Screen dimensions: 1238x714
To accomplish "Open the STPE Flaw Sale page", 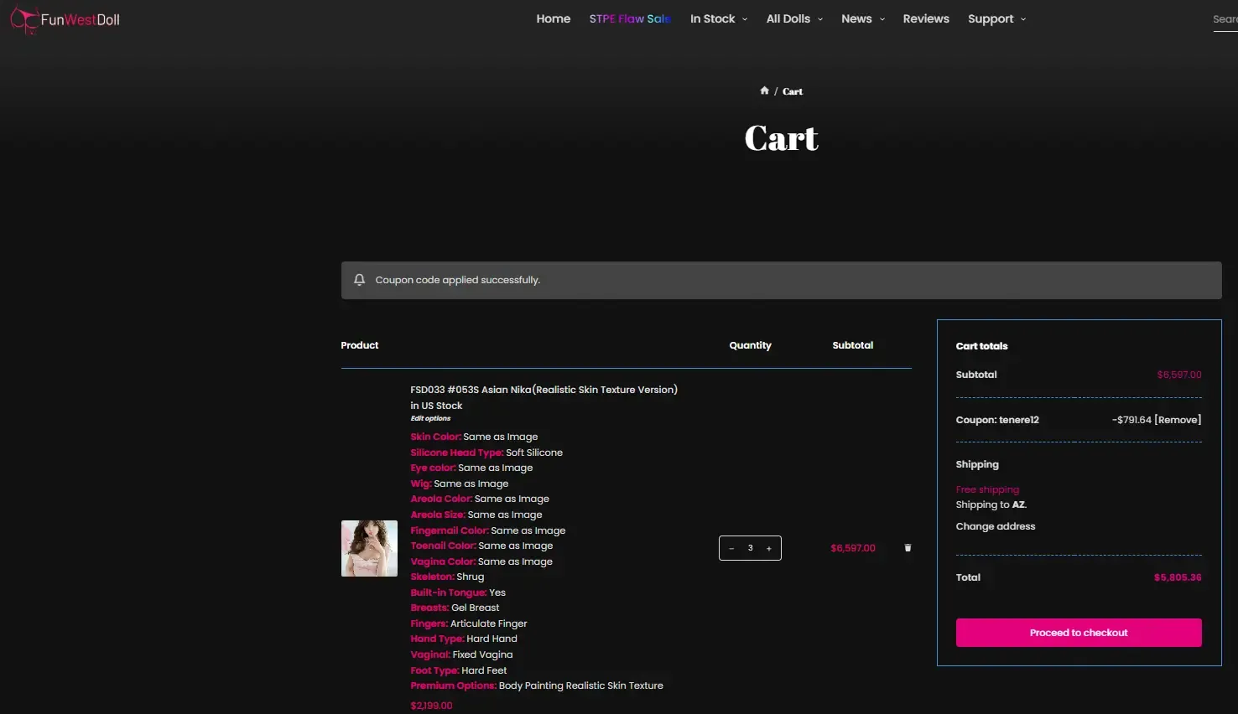I will click(x=630, y=18).
